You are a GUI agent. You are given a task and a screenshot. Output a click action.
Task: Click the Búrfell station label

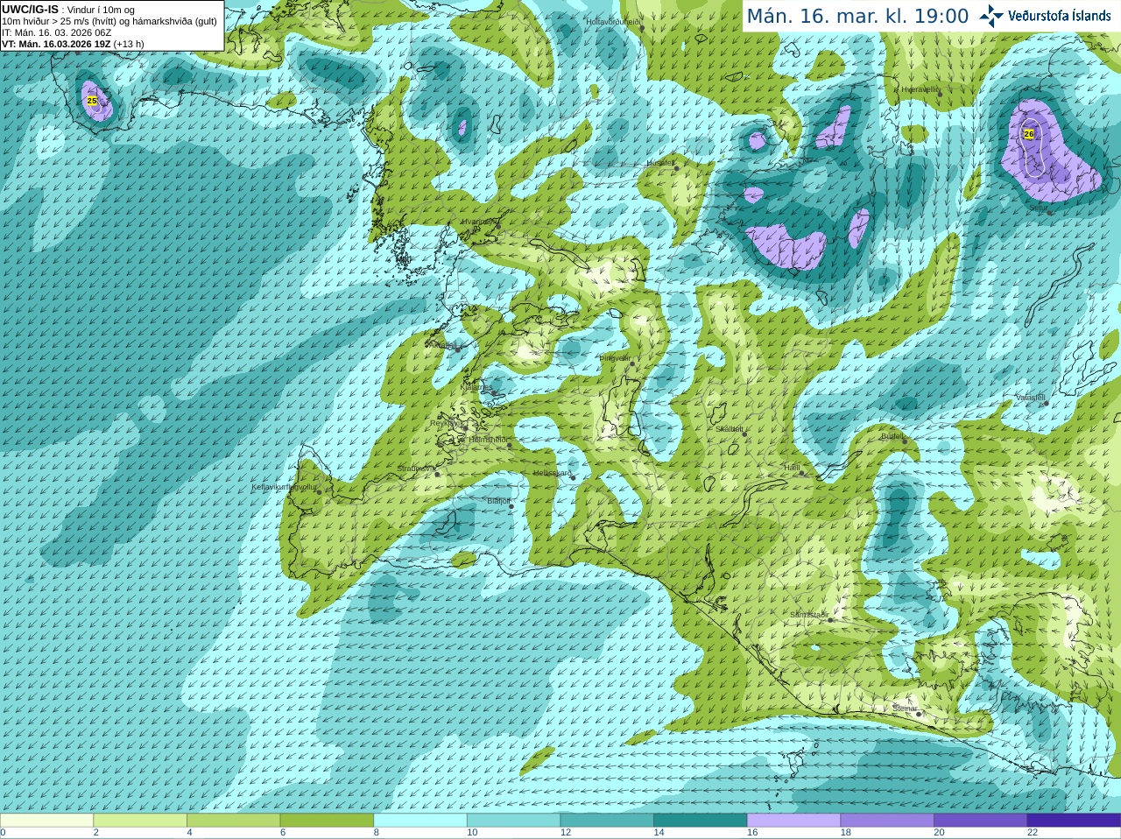(892, 436)
